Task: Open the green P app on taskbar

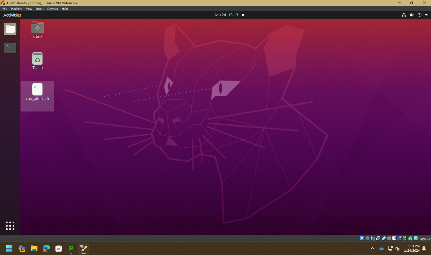Action: click(71, 248)
